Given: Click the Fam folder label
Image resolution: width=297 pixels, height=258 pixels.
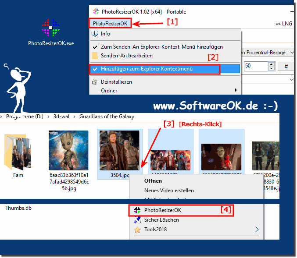Looking at the screenshot, I should click(x=18, y=175).
